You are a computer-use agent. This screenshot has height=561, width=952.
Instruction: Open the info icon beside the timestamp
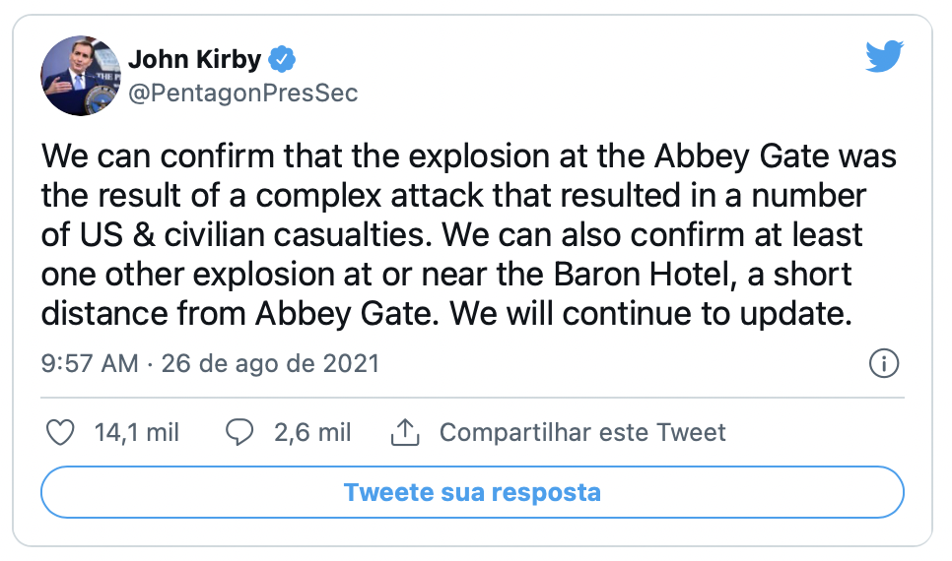click(x=884, y=363)
